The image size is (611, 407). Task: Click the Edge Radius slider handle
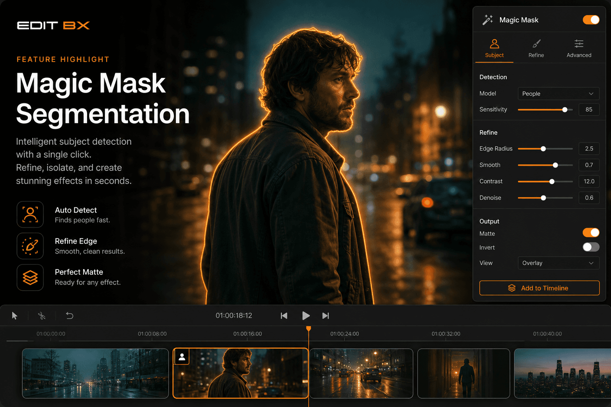(543, 149)
